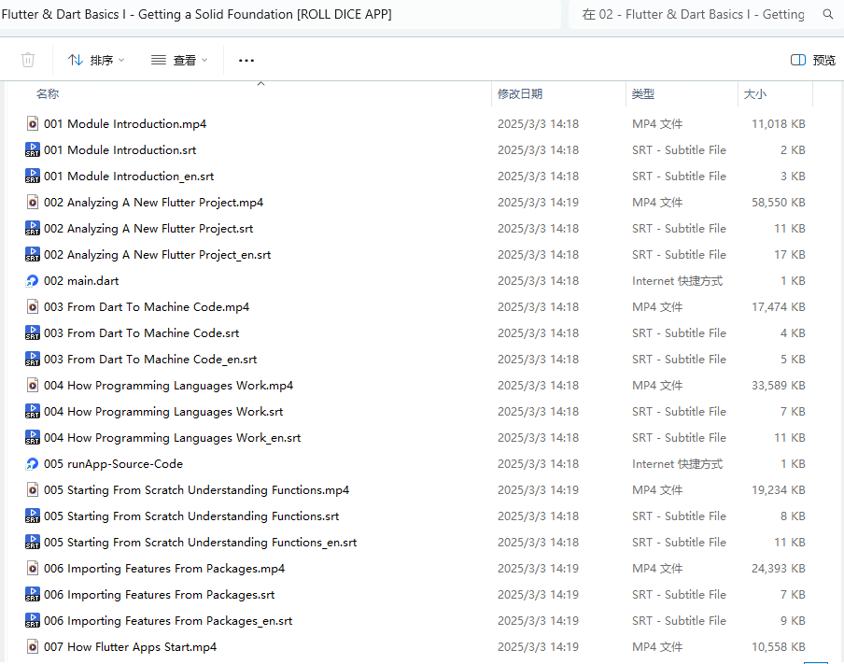Select file name '005 Starting From Scratch Understanding Functions_en.srt'
844x664 pixels.
click(200, 543)
